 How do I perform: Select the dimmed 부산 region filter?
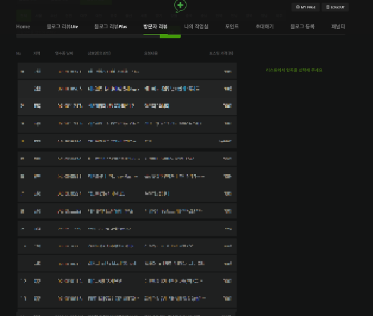pyautogui.click(x=54, y=15)
